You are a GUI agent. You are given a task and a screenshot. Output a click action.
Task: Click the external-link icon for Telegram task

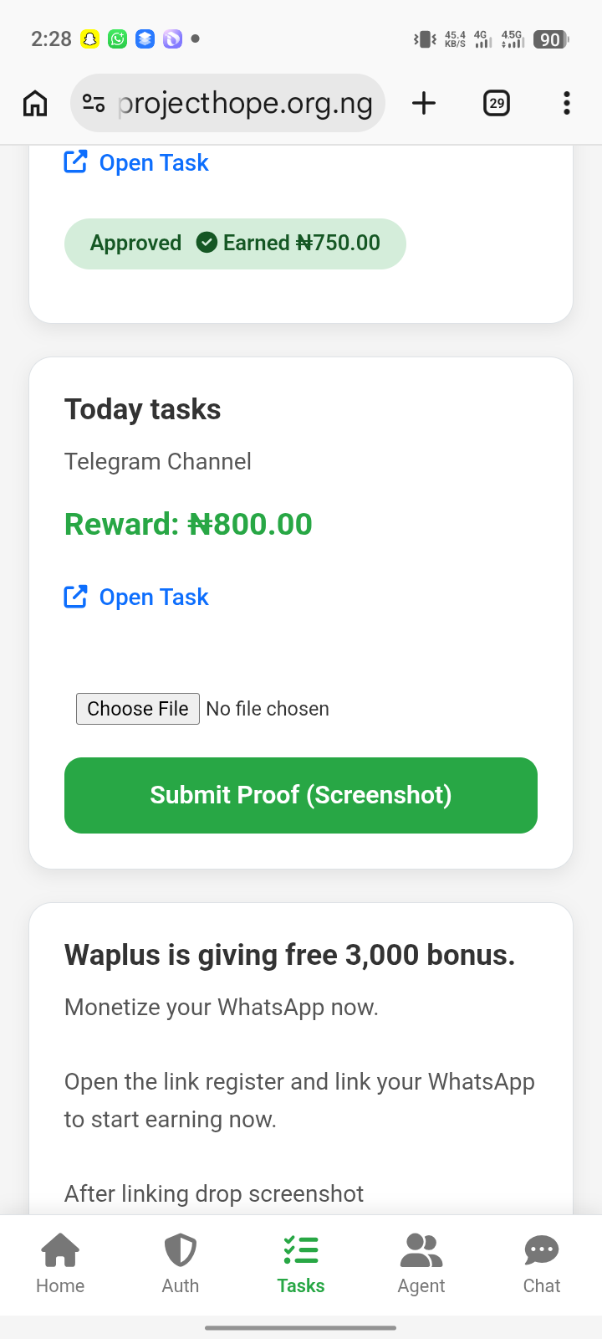click(x=76, y=597)
